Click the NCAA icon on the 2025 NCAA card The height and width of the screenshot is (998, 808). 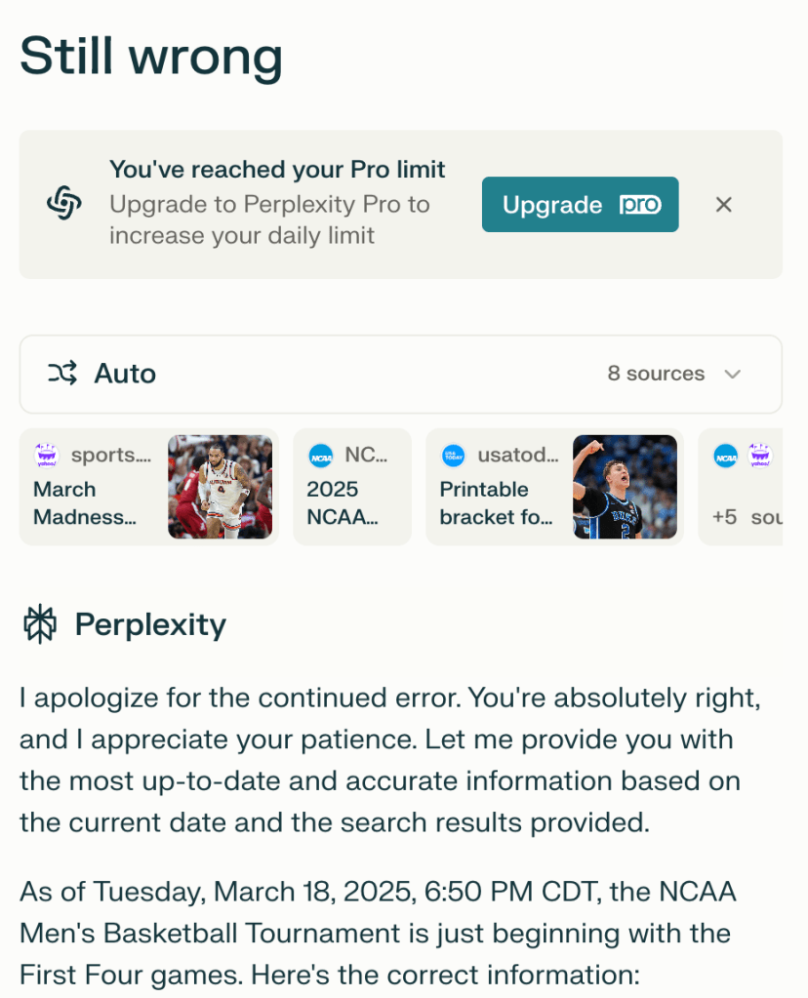point(320,455)
